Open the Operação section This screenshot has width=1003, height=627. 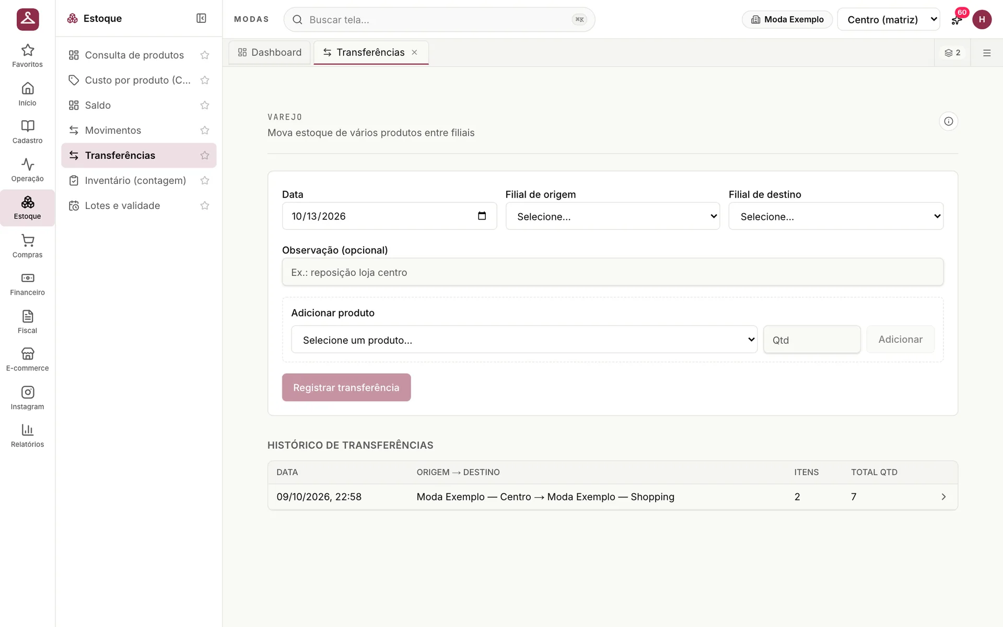(x=27, y=170)
